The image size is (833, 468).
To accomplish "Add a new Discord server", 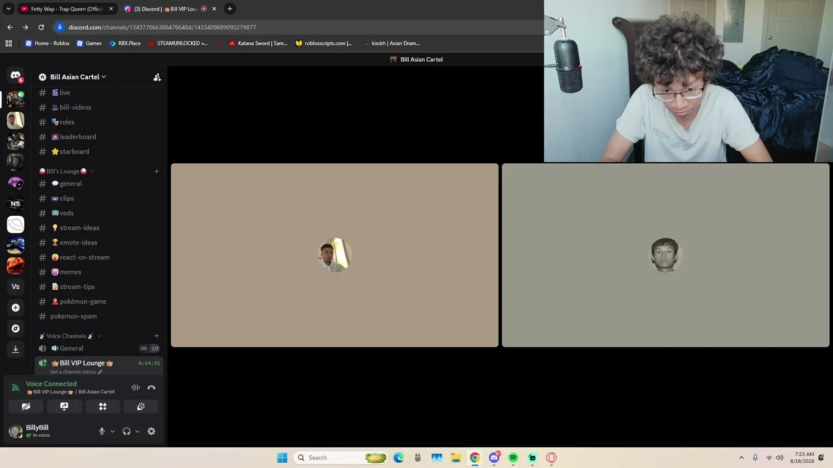I will tap(16, 307).
